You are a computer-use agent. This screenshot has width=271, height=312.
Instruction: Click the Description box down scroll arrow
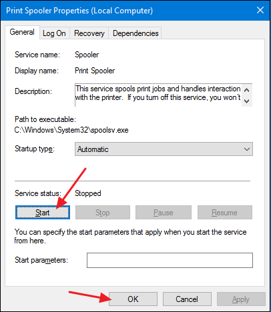pyautogui.click(x=246, y=101)
